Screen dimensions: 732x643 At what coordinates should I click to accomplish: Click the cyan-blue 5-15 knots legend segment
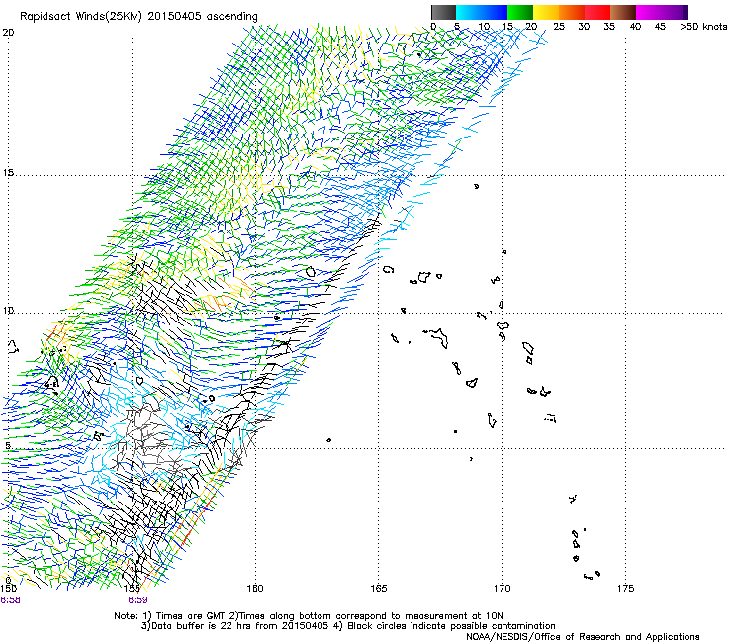coord(482,12)
